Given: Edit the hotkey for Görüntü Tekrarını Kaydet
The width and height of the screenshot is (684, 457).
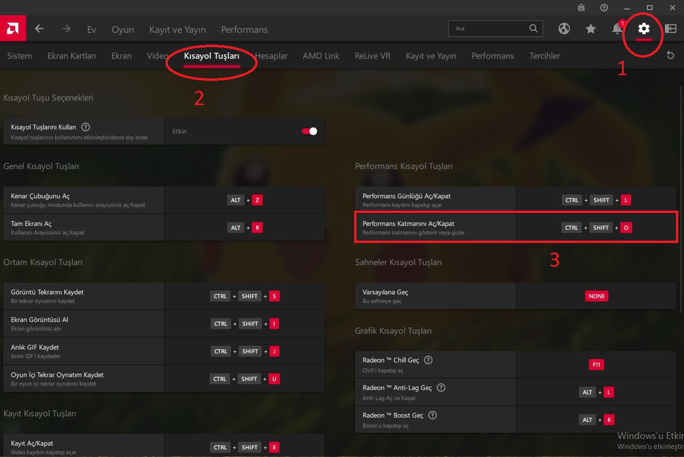Looking at the screenshot, I should pos(245,296).
